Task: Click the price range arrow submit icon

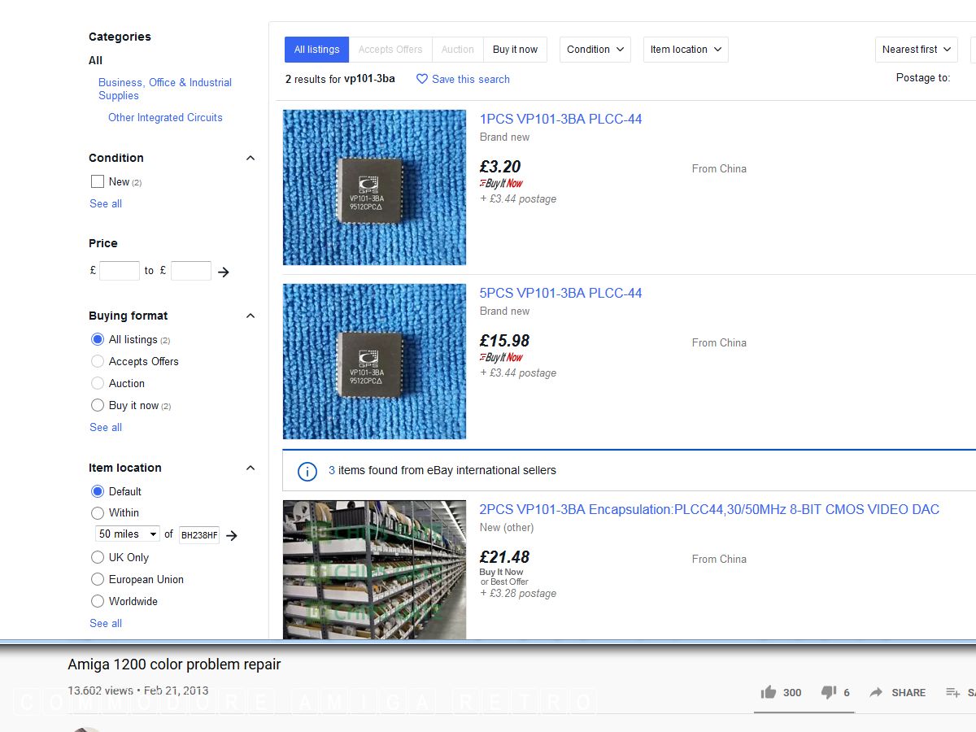Action: [x=224, y=272]
